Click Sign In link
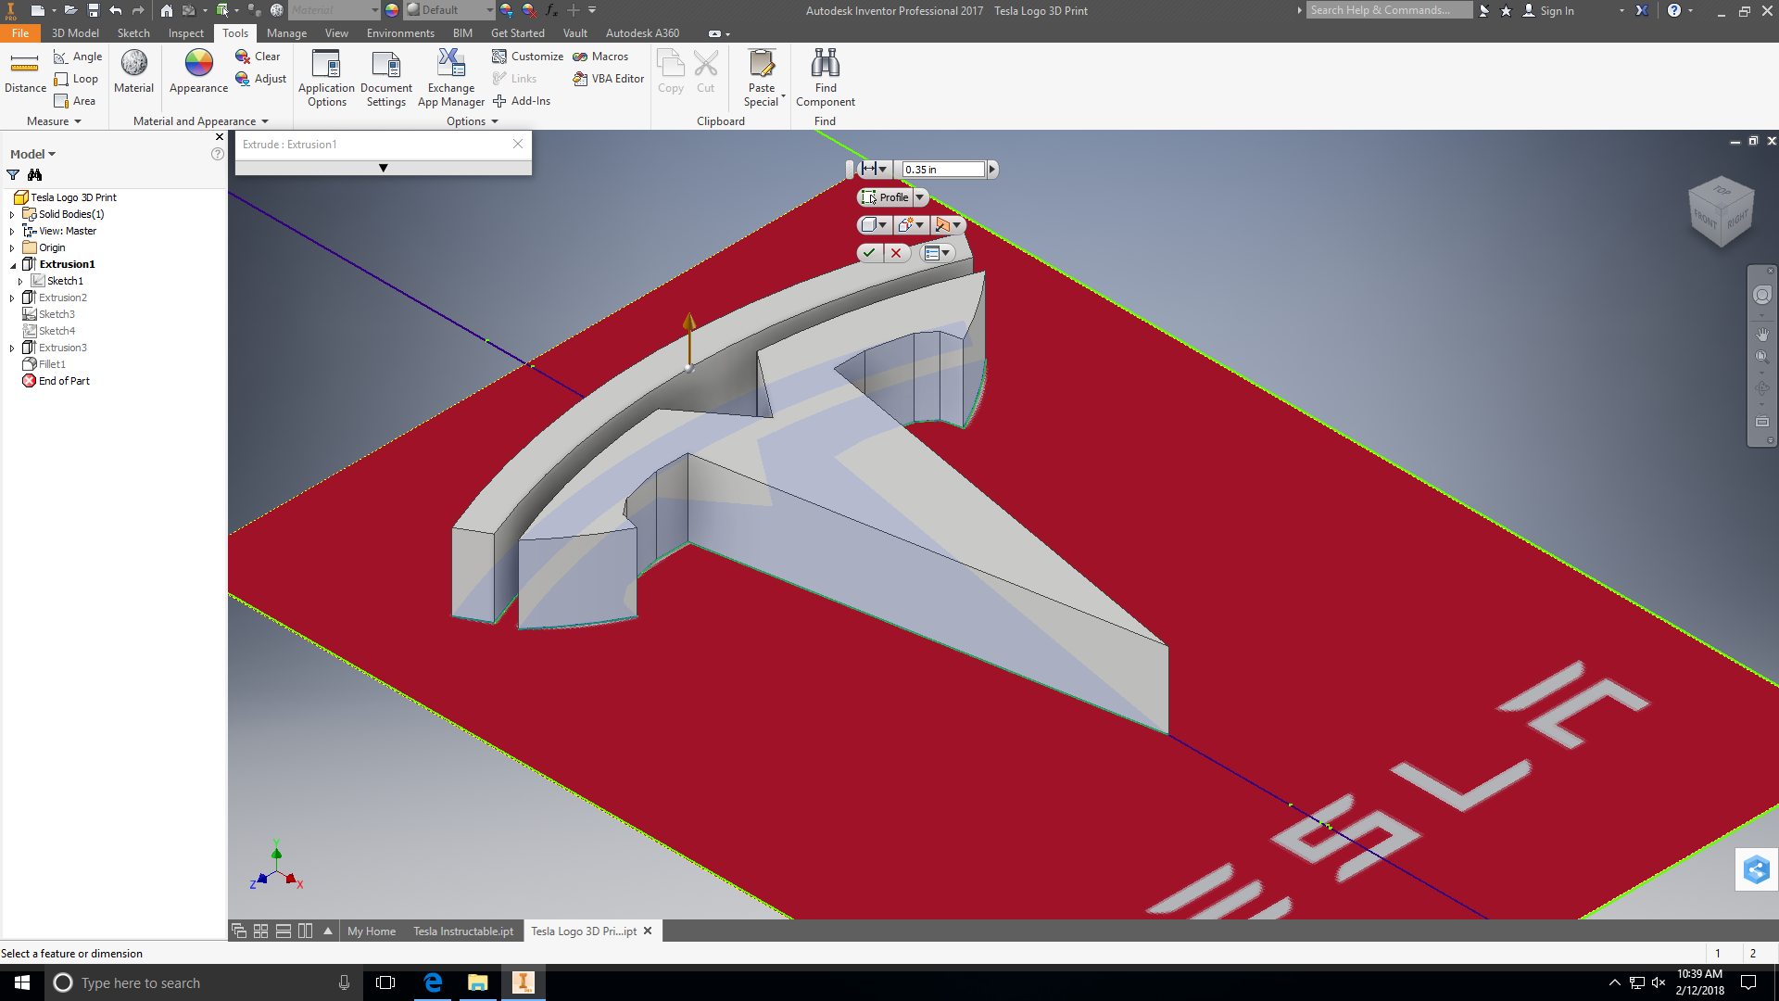 click(1557, 11)
